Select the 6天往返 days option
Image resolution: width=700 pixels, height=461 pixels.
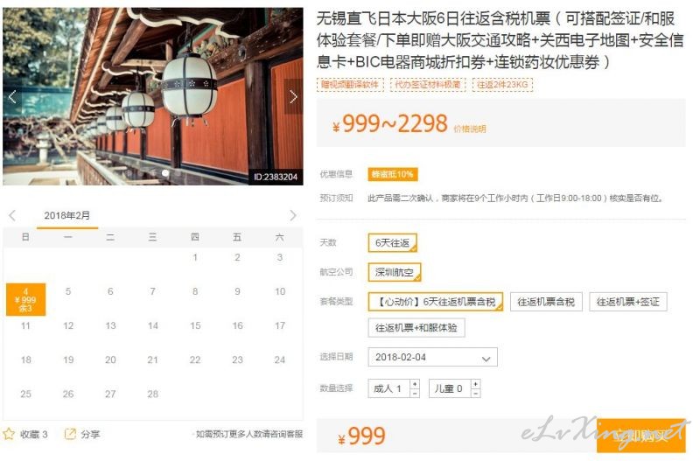coord(392,243)
